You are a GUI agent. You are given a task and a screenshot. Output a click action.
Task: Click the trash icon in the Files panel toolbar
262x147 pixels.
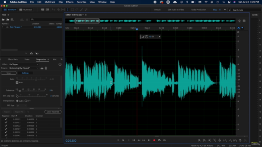27,20
